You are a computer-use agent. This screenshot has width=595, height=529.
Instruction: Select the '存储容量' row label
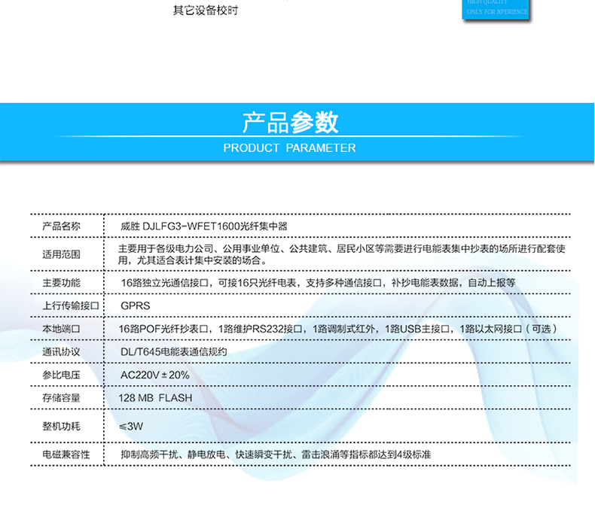61,398
